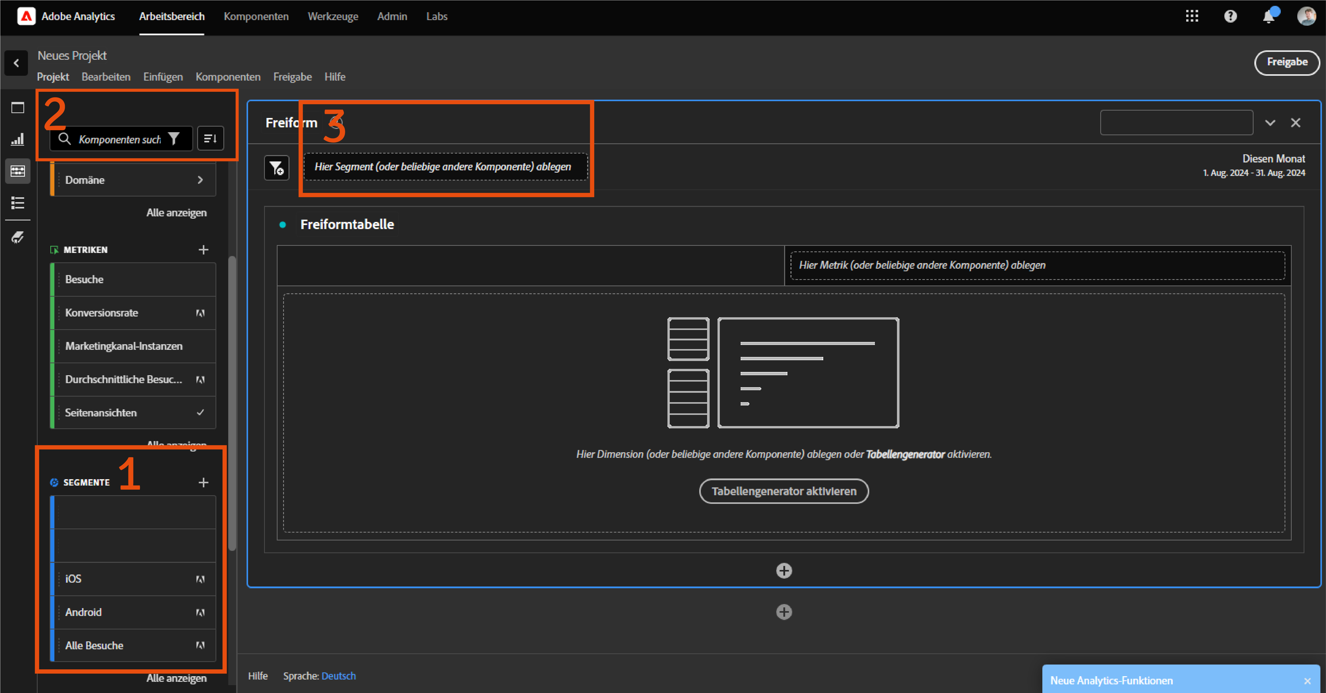Open the app switcher grid icon
The image size is (1326, 693).
[1192, 17]
